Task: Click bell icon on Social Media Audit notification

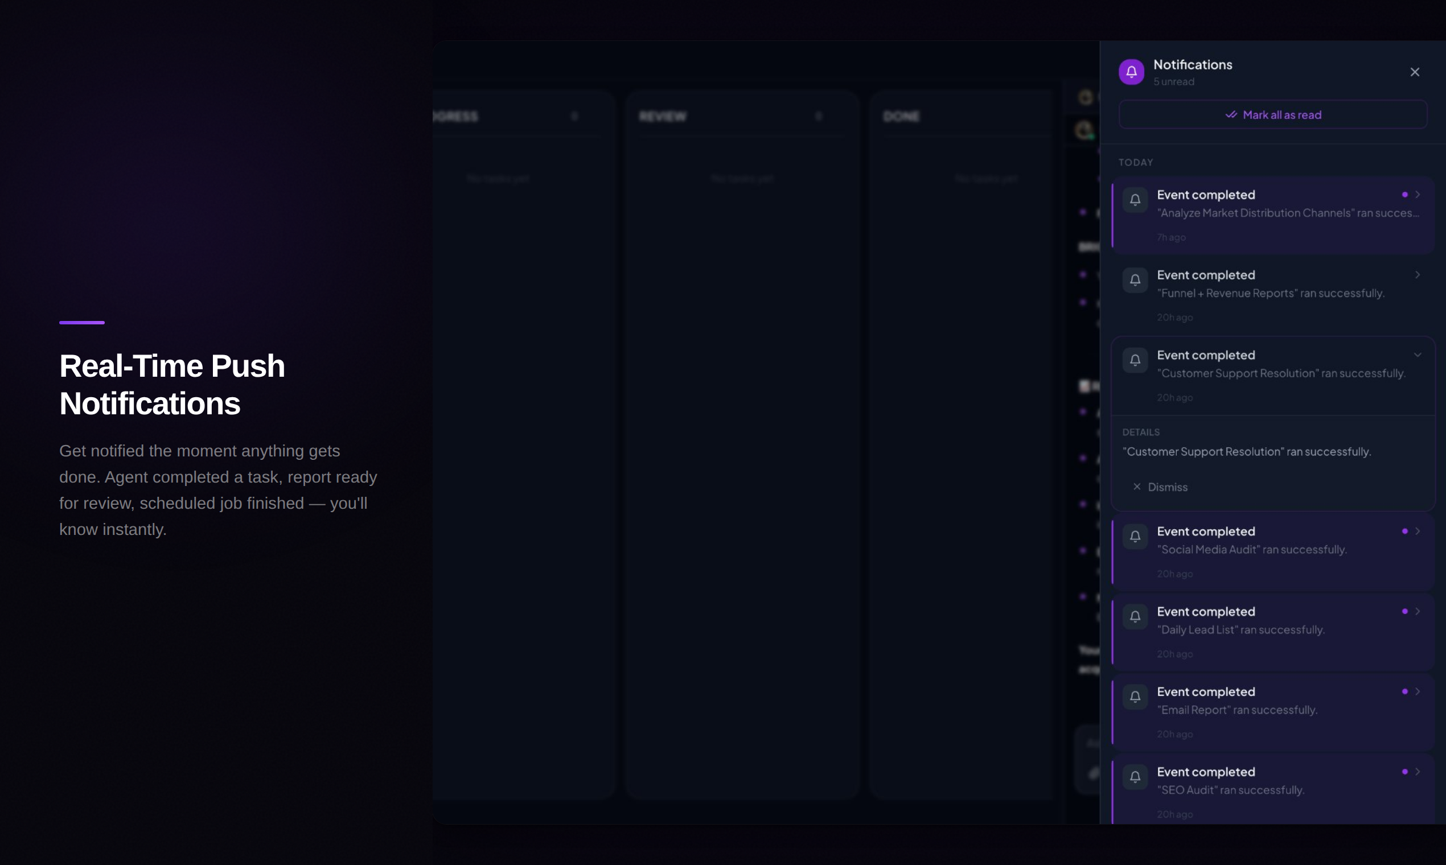Action: coord(1135,536)
